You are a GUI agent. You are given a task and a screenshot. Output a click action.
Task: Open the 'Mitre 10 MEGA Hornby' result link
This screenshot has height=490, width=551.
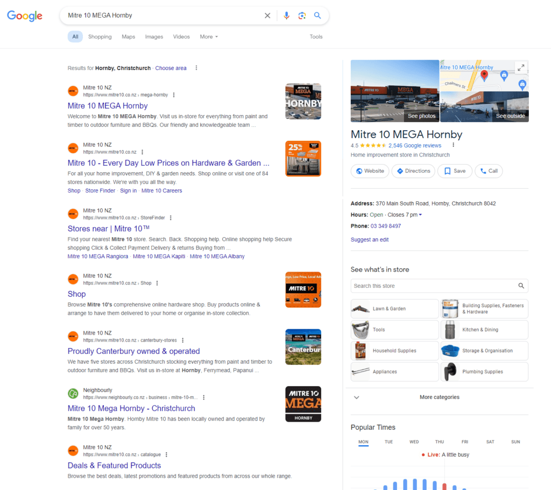tap(108, 106)
